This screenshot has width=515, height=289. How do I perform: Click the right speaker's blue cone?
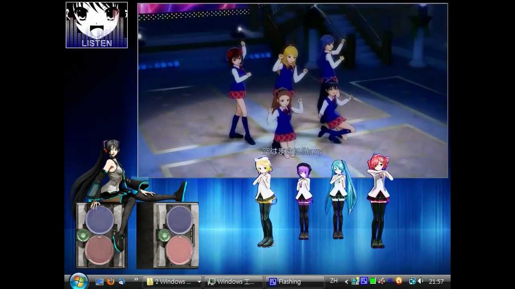point(179,220)
